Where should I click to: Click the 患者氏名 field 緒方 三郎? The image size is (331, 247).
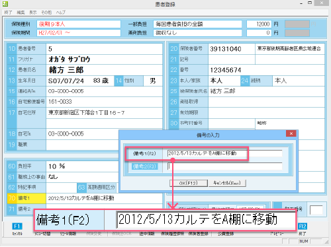click(x=104, y=70)
